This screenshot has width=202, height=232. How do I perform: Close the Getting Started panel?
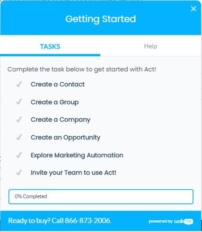(x=194, y=9)
